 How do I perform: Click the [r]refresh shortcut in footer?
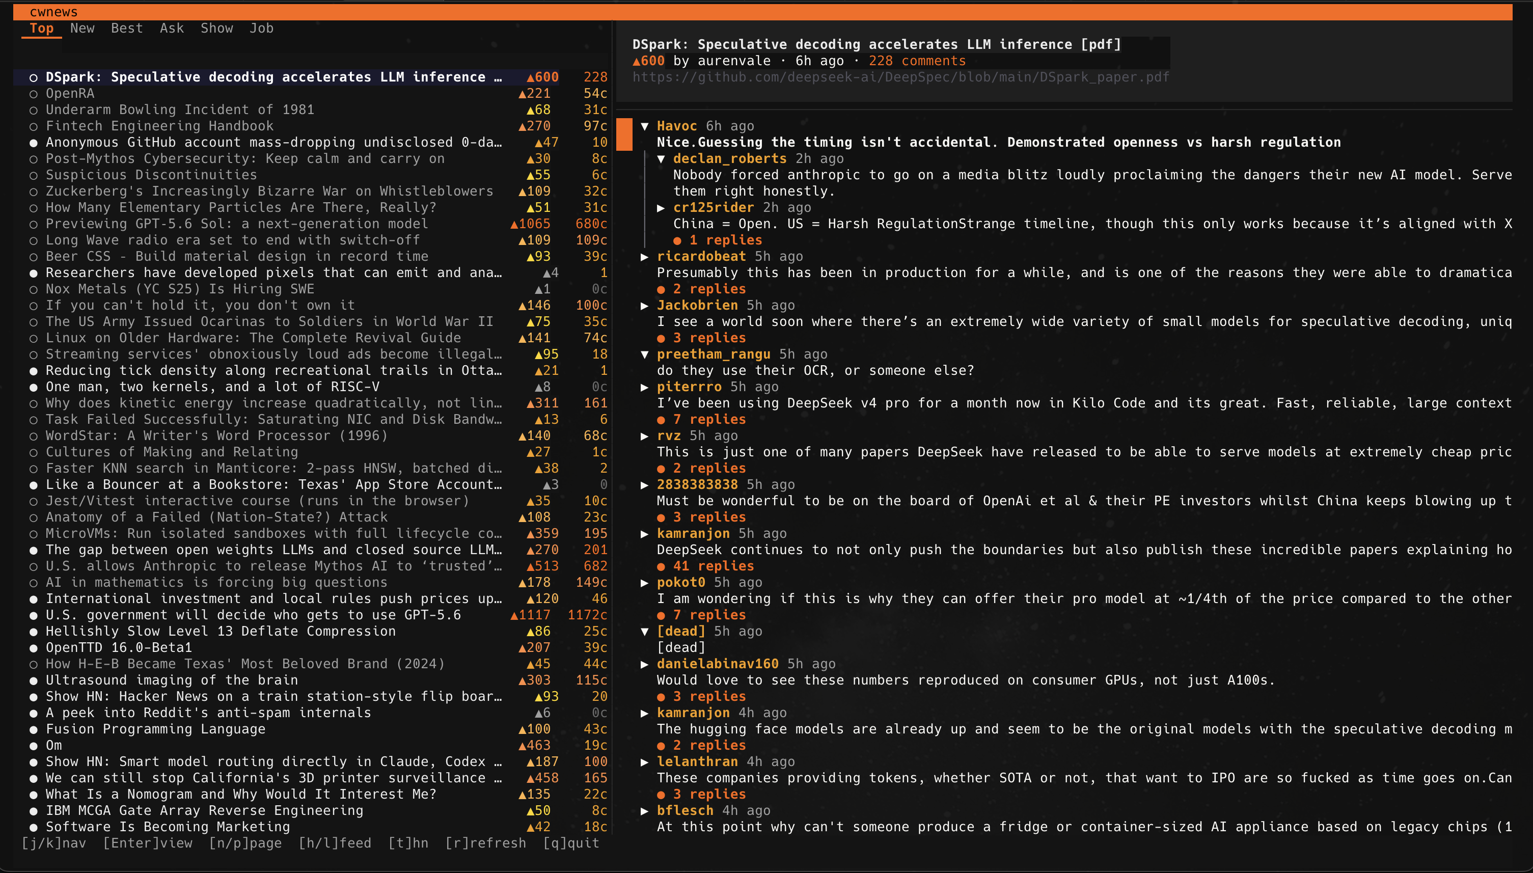click(486, 843)
